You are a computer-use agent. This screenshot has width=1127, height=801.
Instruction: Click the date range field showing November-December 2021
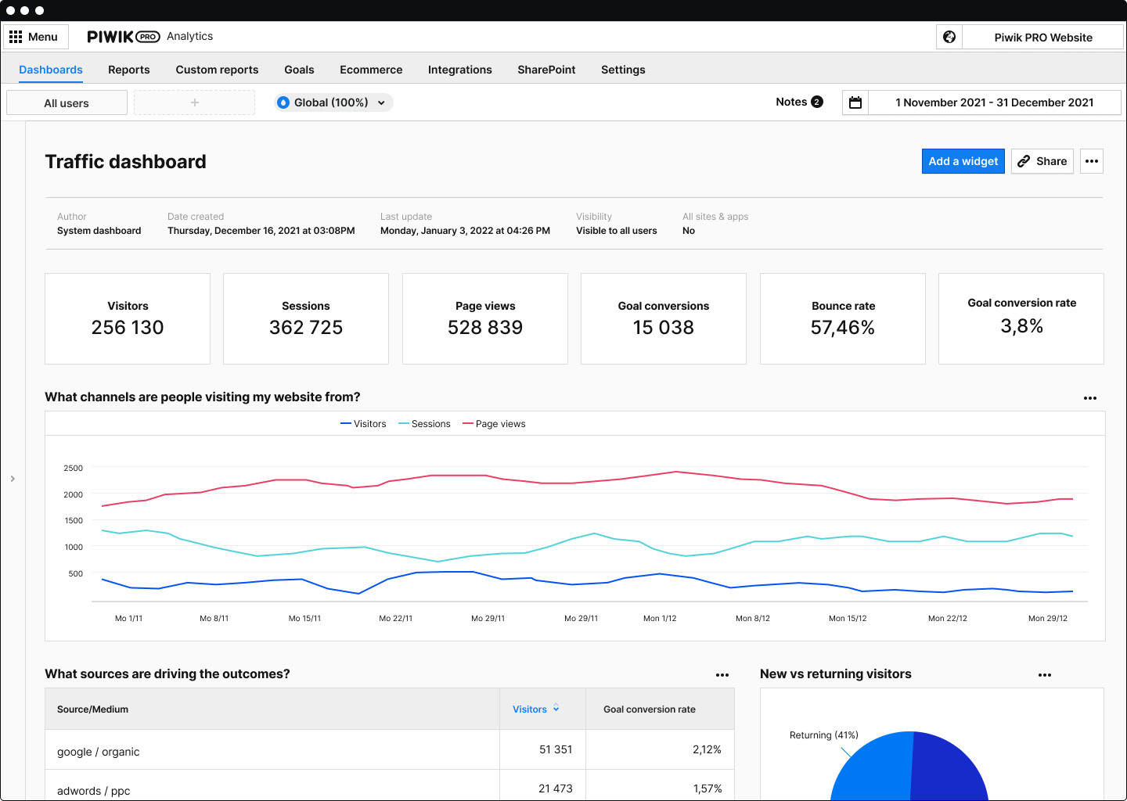995,102
